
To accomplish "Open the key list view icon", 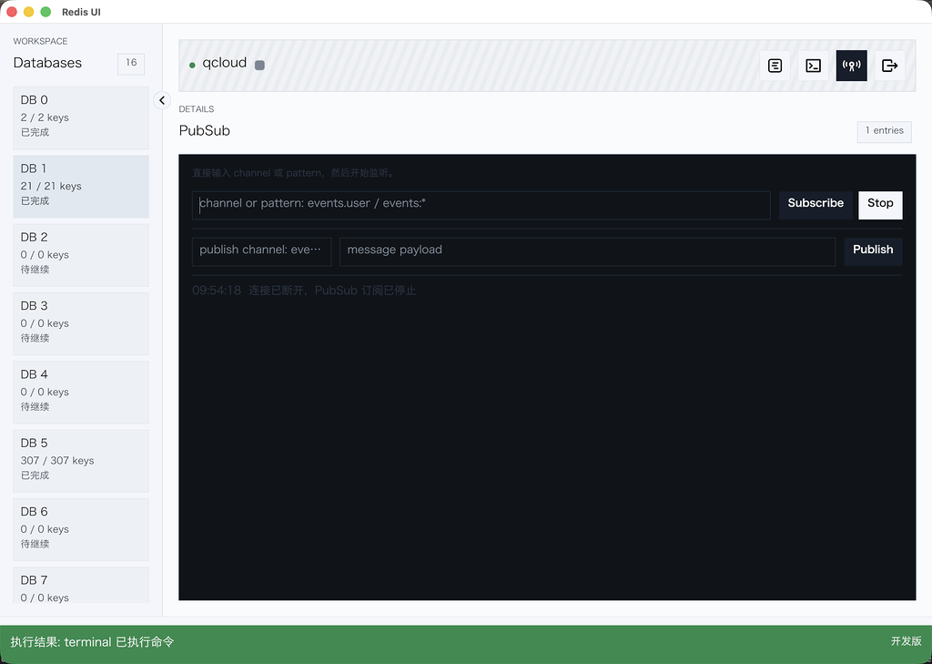I will (775, 66).
